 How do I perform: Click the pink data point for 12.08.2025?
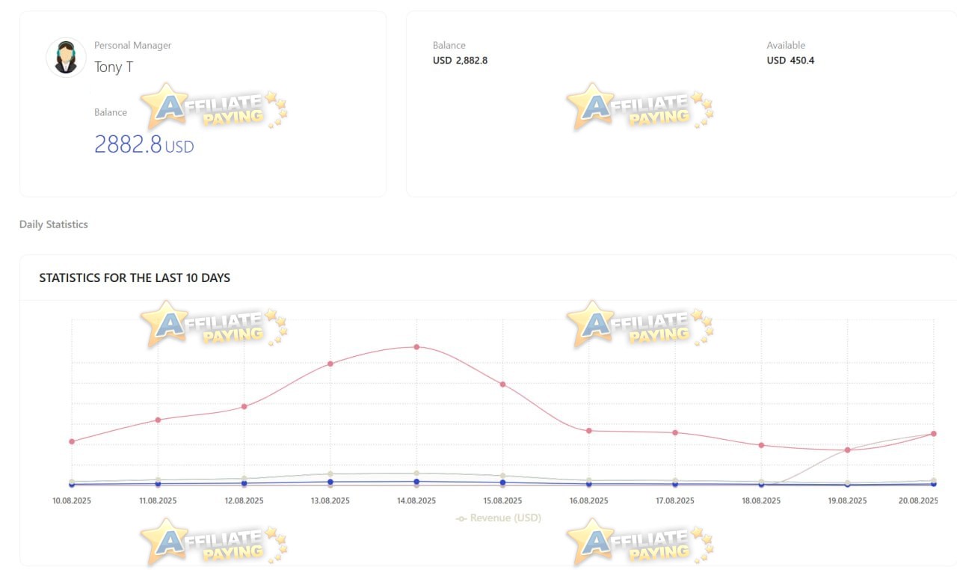[x=244, y=406]
